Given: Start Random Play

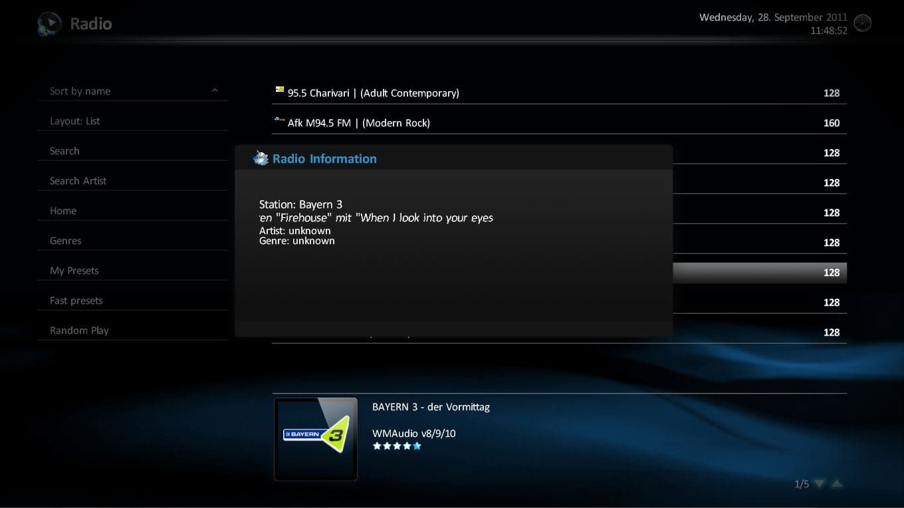Looking at the screenshot, I should [133, 330].
